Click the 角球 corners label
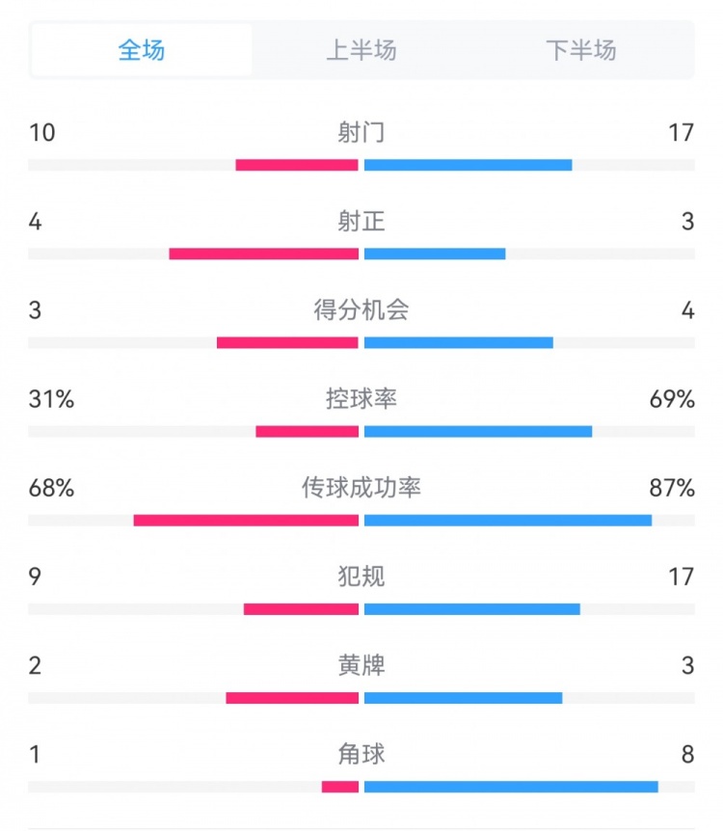Image resolution: width=723 pixels, height=831 pixels. point(361,754)
